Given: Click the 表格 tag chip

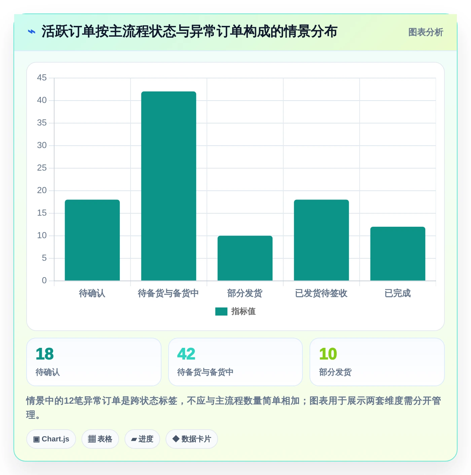Looking at the screenshot, I should click(100, 439).
